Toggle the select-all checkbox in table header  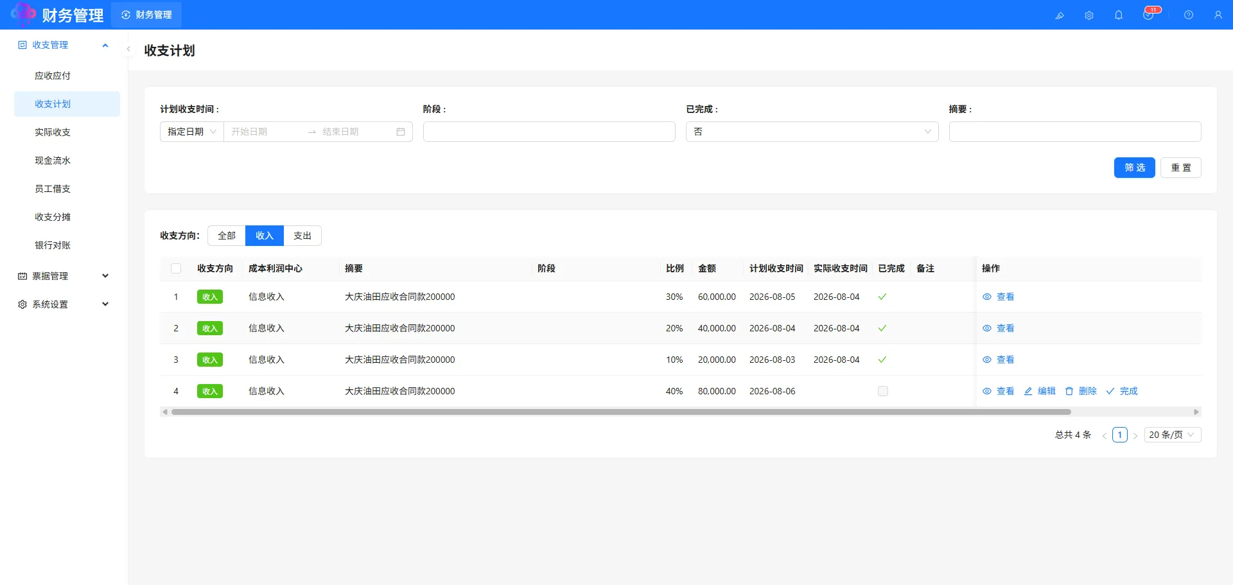click(x=176, y=268)
